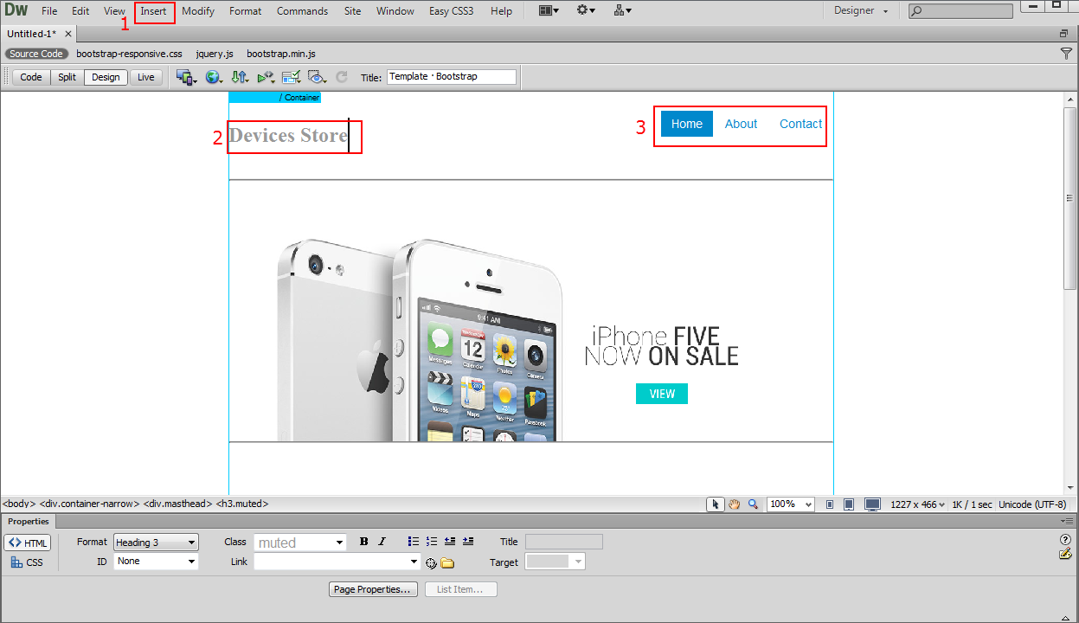Open the Designer workspace switcher

(x=861, y=10)
